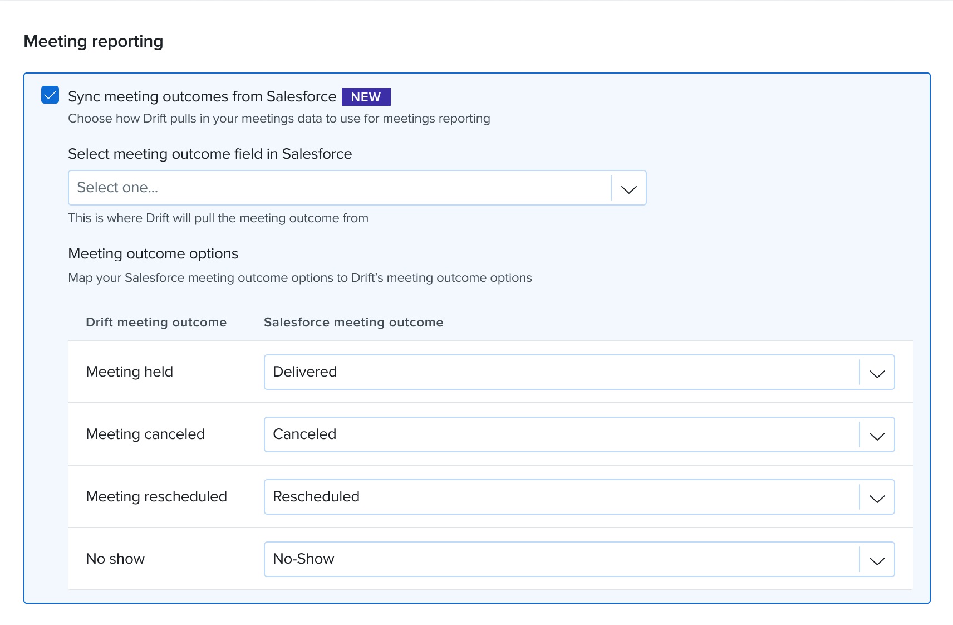
Task: Click 'Choose how Drift pulls in your meetings data' text
Action: tap(279, 119)
